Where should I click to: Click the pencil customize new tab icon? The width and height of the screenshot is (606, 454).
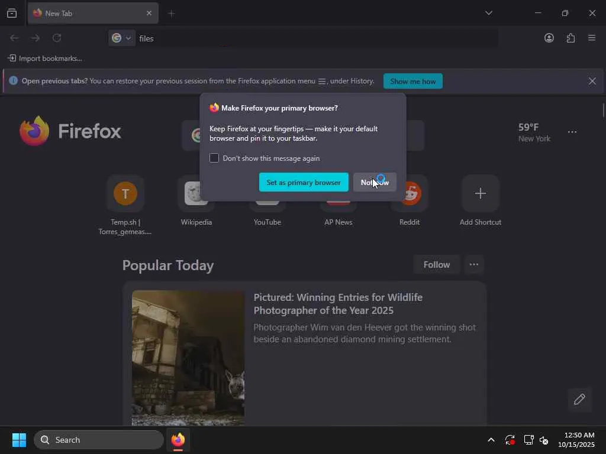point(579,399)
